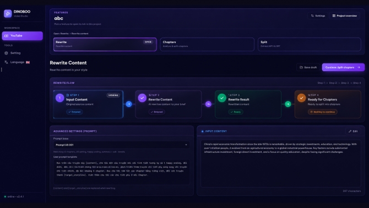This screenshot has height=208, width=369.
Task: Click the OPEN badge on Rewrite
Action: point(148,42)
